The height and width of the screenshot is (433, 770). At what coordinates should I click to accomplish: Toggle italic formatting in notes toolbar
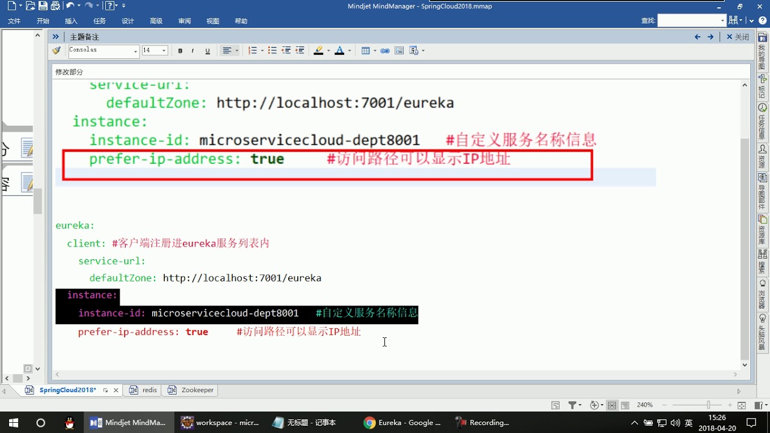tap(192, 51)
